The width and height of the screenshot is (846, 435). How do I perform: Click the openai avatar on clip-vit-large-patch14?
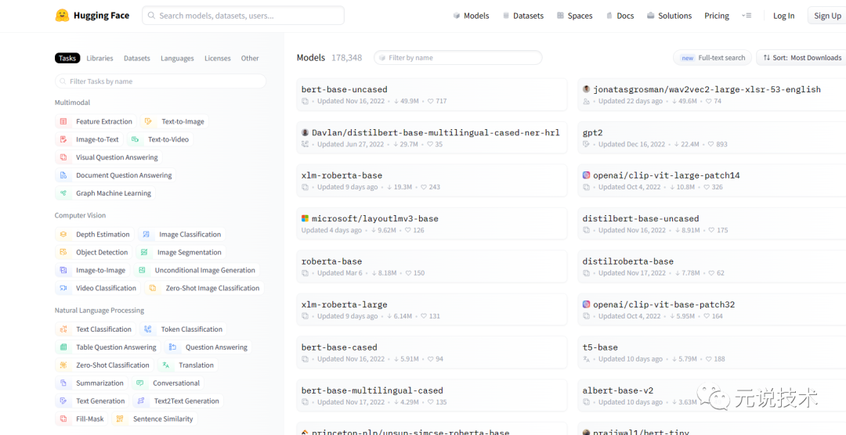click(x=587, y=176)
